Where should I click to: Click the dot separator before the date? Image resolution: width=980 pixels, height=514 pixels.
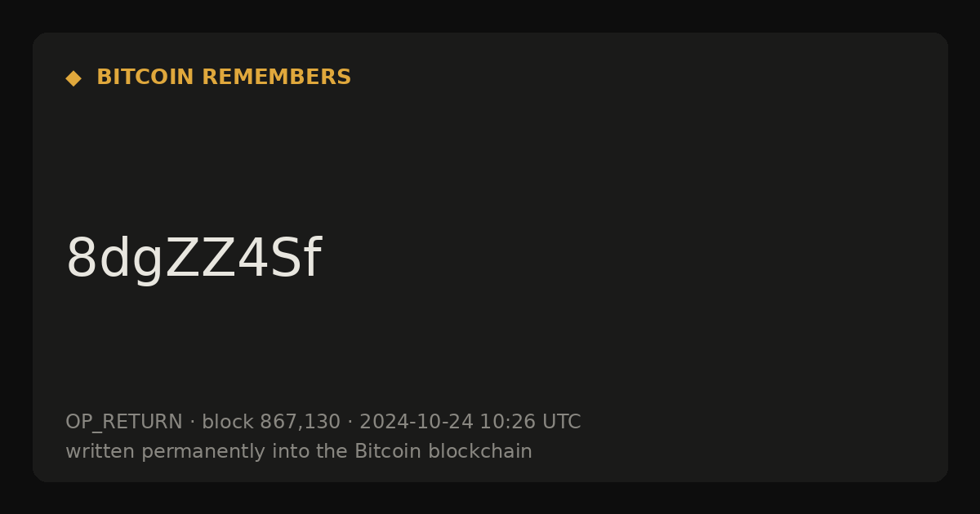[350, 423]
